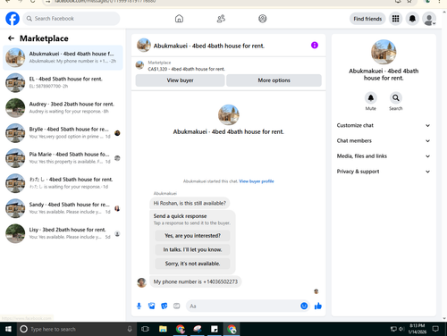Open File Explorer on the taskbar
Image resolution: width=447 pixels, height=336 pixels.
point(163,329)
